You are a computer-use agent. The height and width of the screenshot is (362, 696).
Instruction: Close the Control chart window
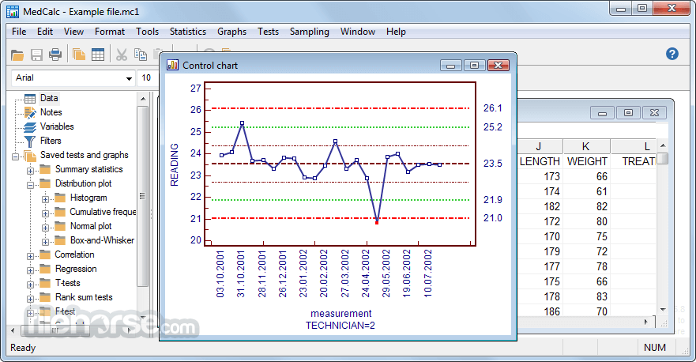tap(498, 66)
